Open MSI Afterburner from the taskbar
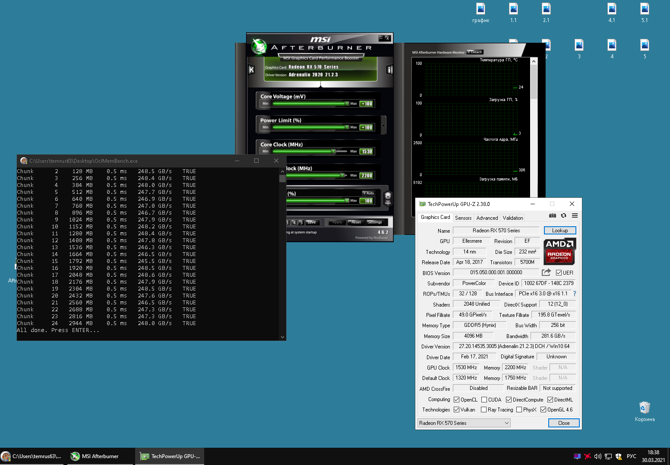The width and height of the screenshot is (670, 465). pyautogui.click(x=100, y=456)
